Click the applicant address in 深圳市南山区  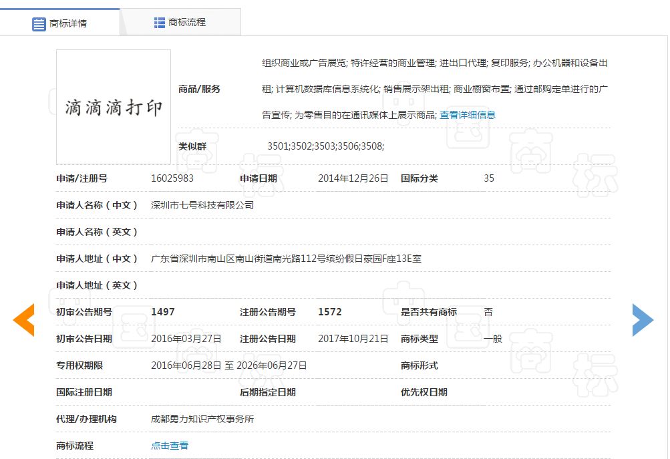[286, 259]
